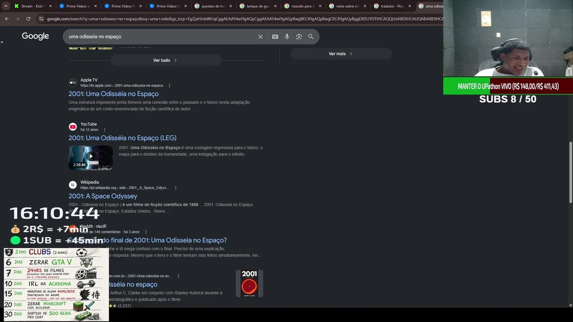Start voice search with the microphone

click(x=287, y=37)
